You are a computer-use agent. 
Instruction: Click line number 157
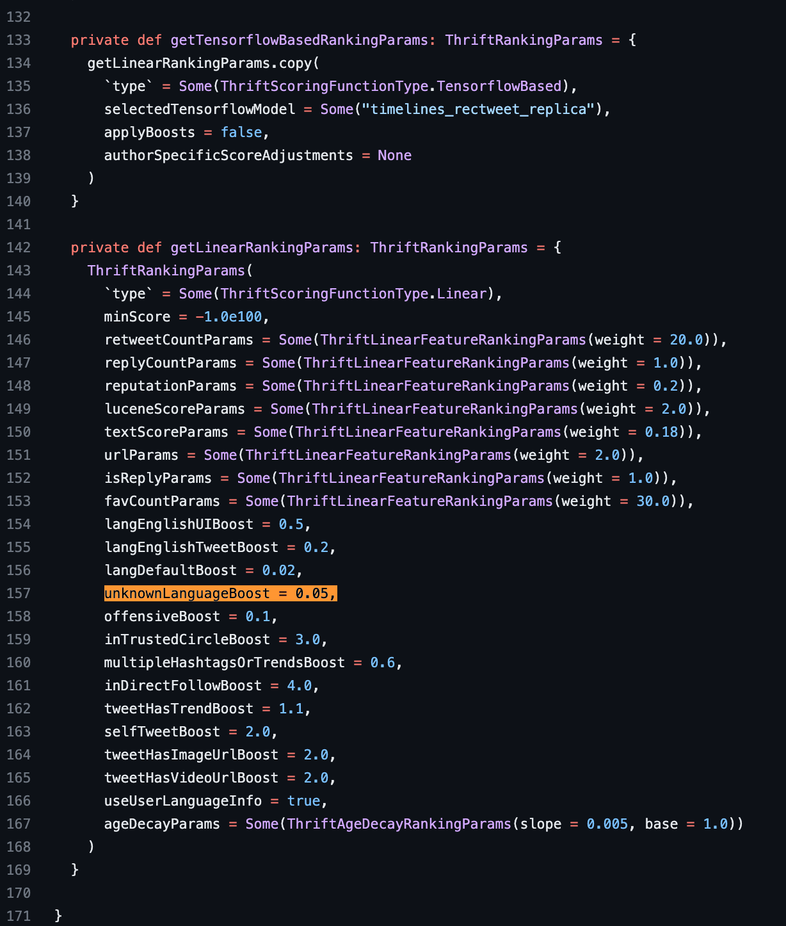point(19,594)
